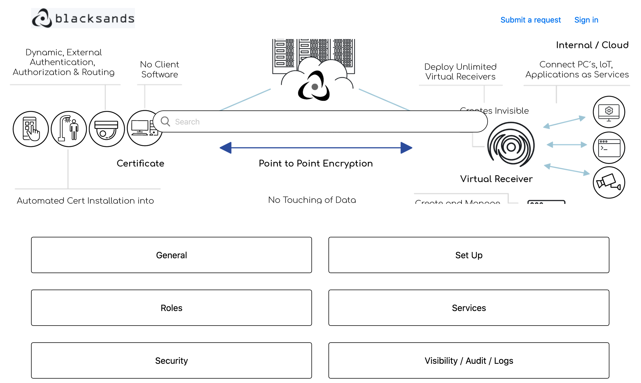Viewport: 641px width, 383px height.
Task: Open the Roles category
Action: 171,308
